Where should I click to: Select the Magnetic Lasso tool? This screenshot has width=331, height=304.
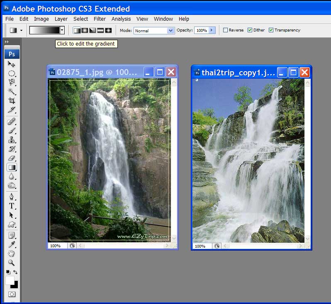click(12, 82)
